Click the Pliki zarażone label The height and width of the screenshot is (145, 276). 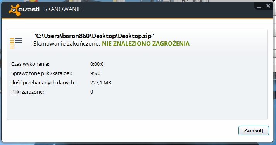coord(28,92)
